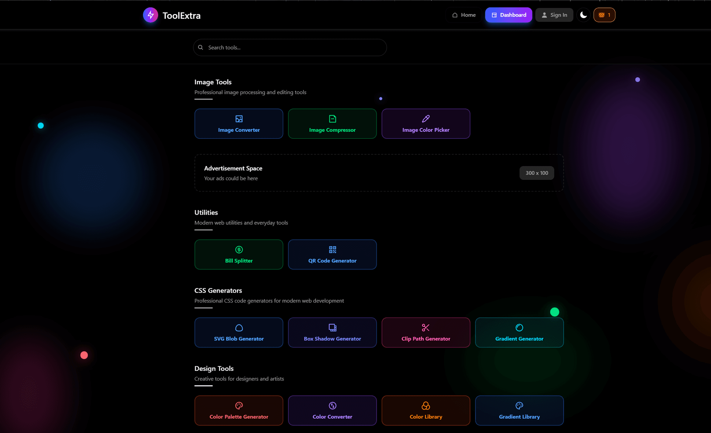Click the coin rewards badge
This screenshot has height=433, width=711.
(x=604, y=15)
